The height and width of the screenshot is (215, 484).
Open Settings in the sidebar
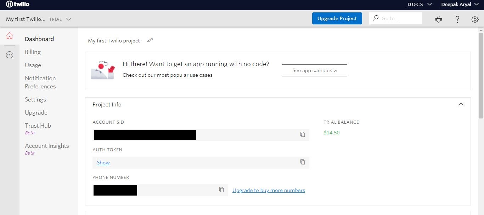point(35,99)
